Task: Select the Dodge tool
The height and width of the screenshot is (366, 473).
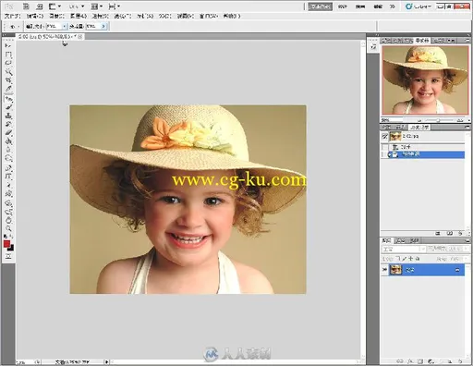Action: (8, 159)
